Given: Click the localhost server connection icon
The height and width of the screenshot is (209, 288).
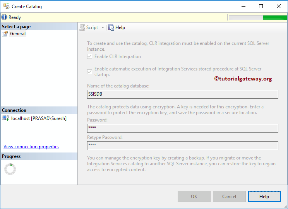Looking at the screenshot, I should click(x=5, y=118).
